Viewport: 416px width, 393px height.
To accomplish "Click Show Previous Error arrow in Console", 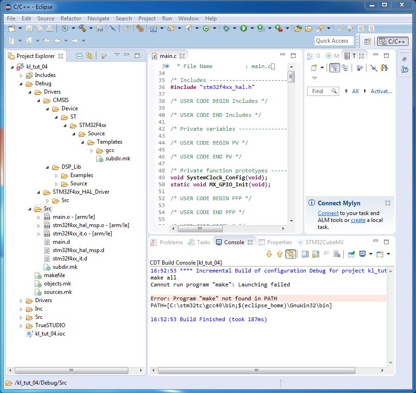I will pyautogui.click(x=280, y=254).
